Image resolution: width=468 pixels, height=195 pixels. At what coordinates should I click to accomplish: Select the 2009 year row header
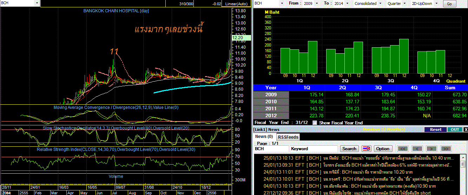(271, 95)
